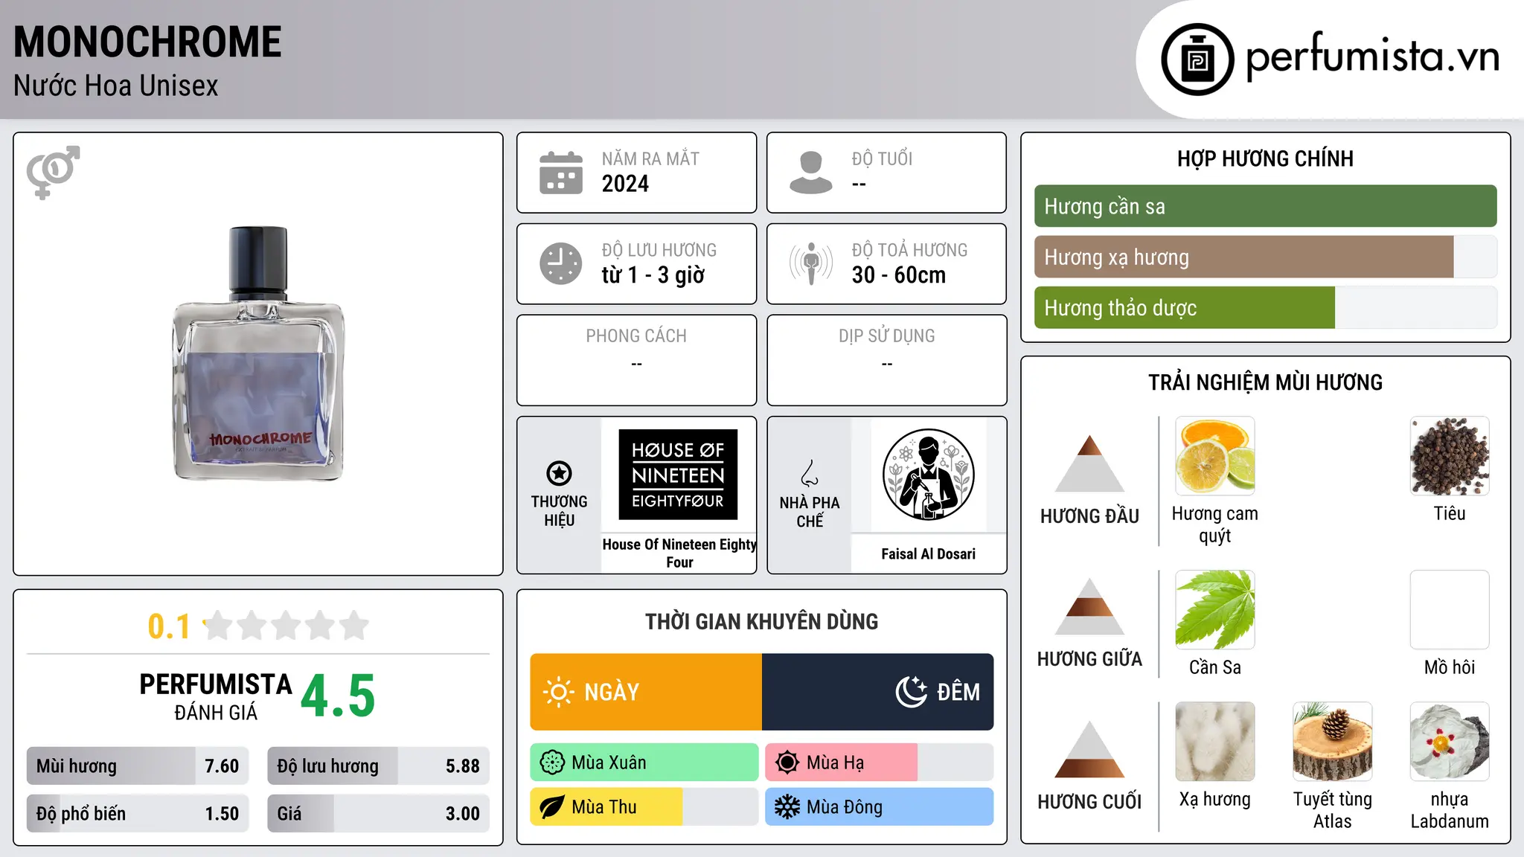Screen dimensions: 1524x857
Task: Open the House Of Nineteen Eighty Four brand name
Action: (x=679, y=553)
